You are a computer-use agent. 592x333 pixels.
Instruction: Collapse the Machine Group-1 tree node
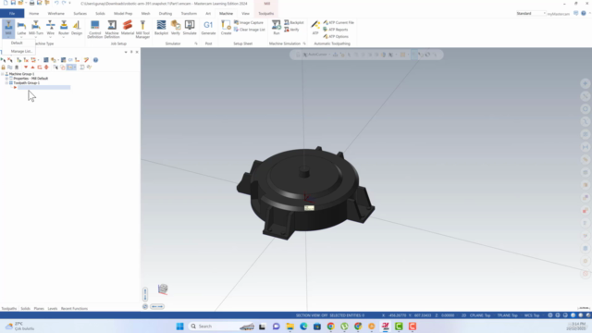(2, 74)
